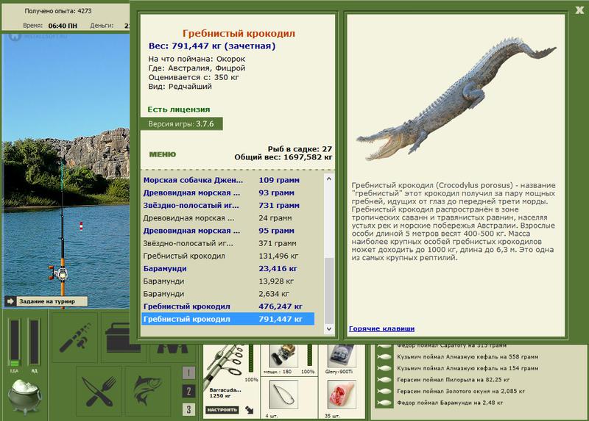
Task: Click fish icon beside Герасим поймал Золотого окуня
Action: pyautogui.click(x=384, y=392)
